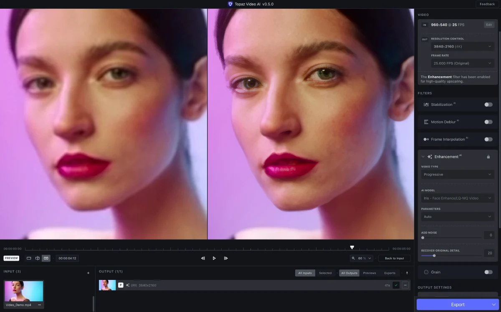The image size is (501, 312).
Task: Select the split-screen comparison view icon
Action: [x=38, y=258]
